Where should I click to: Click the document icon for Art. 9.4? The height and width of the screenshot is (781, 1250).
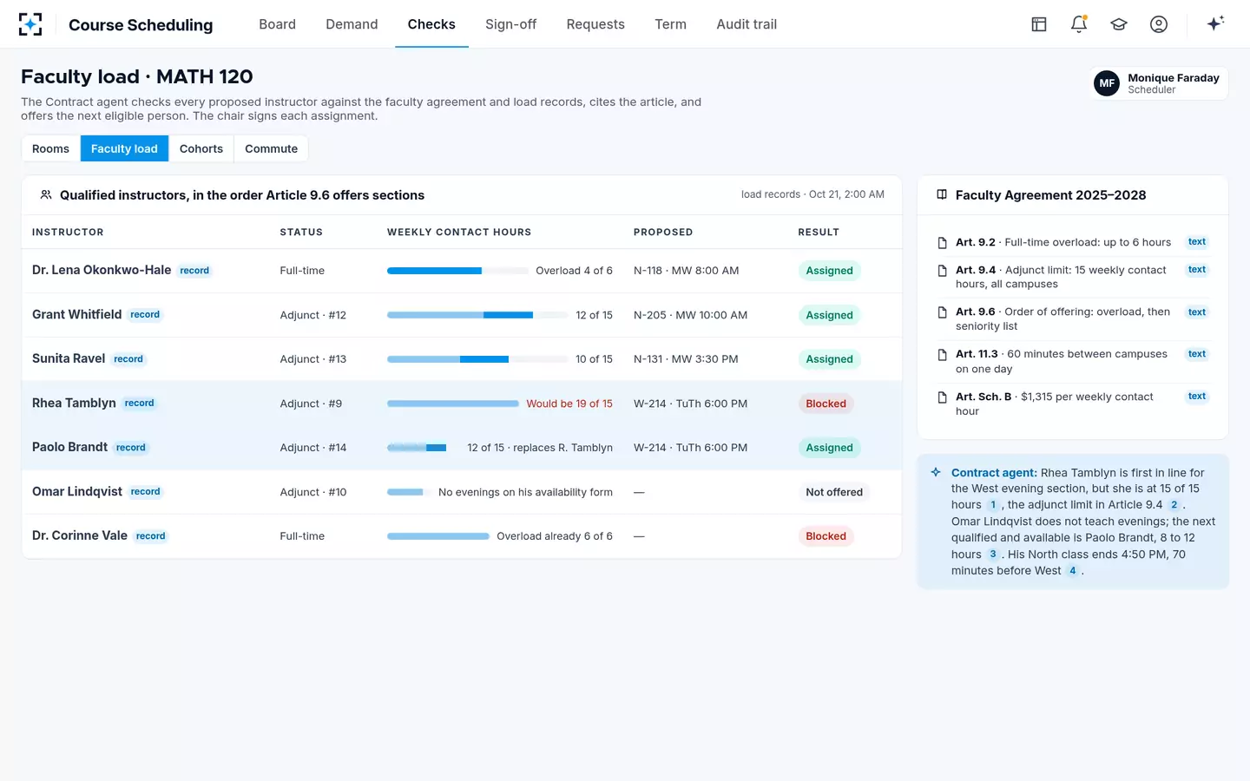coord(942,271)
